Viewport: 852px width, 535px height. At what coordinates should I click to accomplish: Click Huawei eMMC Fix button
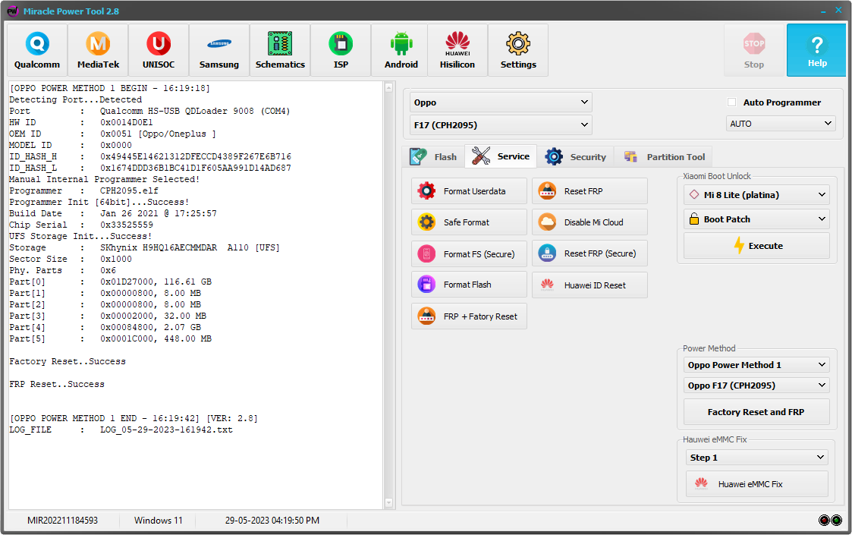pos(756,484)
